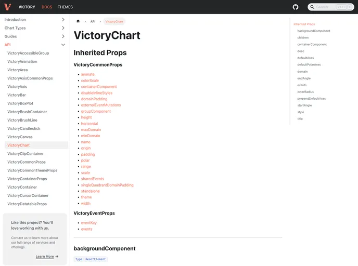Follow the singleQuadrantDomainPadding prop link

[x=107, y=185]
